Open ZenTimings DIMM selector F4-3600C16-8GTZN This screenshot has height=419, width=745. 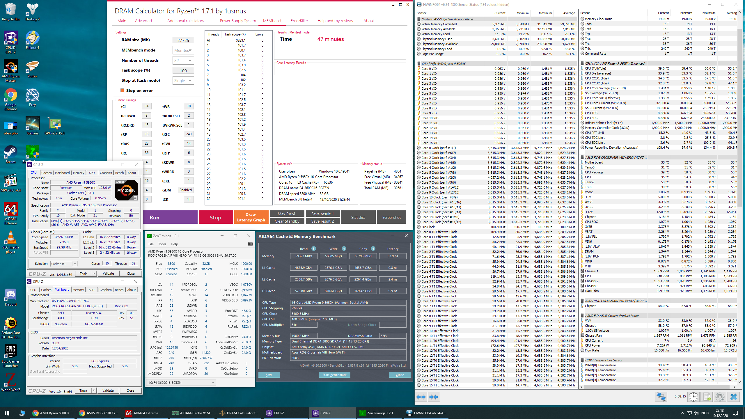(181, 382)
